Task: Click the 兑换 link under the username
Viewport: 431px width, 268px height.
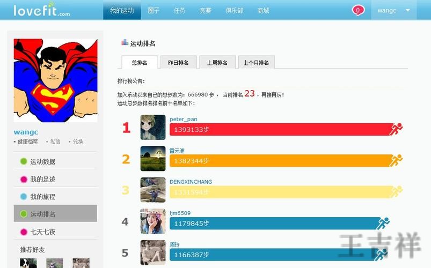Action: [x=78, y=142]
